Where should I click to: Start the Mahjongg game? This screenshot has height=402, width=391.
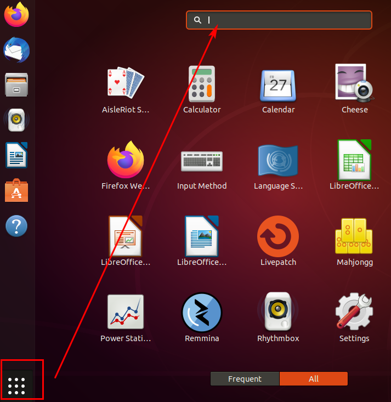354,236
